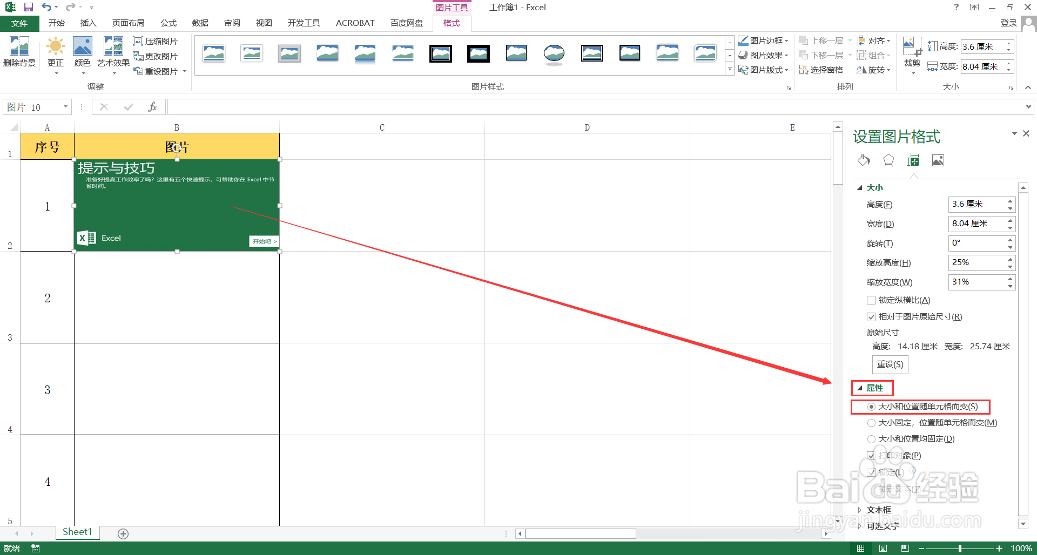Click the horizontal scrollbar thumb
The width and height of the screenshot is (1037, 555).
[581, 533]
